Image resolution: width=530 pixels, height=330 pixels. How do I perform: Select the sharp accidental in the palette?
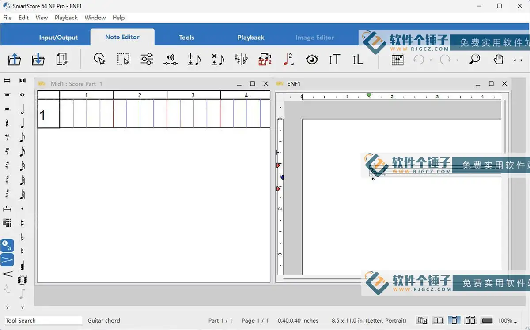(x=22, y=223)
